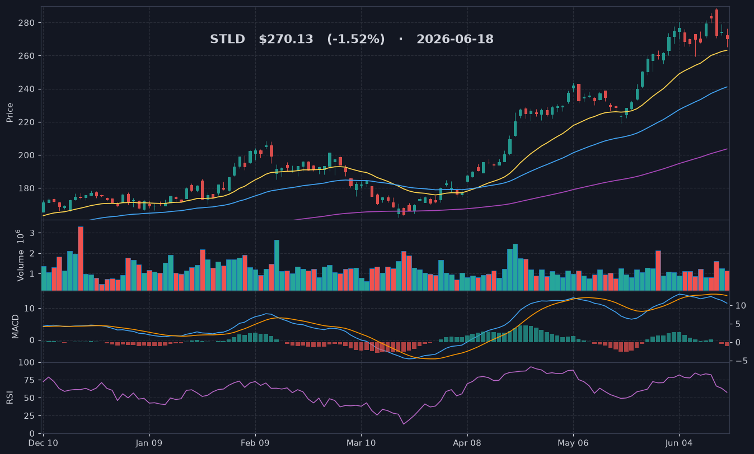Screen dimensions: 754x454
Task: Click the tallest volume bar in December
Action: 81,258
